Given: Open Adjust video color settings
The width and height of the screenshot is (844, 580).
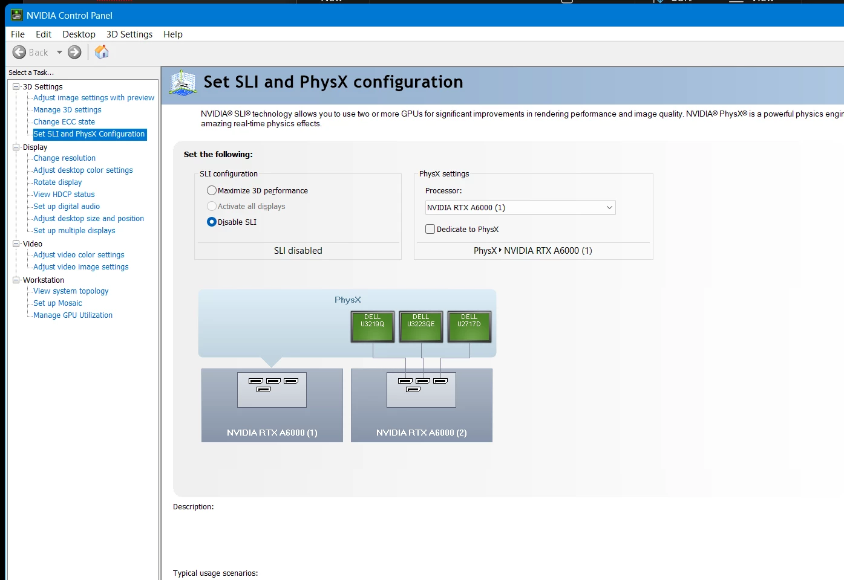Looking at the screenshot, I should [x=79, y=255].
